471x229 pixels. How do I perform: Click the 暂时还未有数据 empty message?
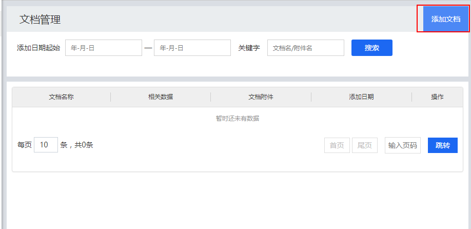tap(238, 119)
